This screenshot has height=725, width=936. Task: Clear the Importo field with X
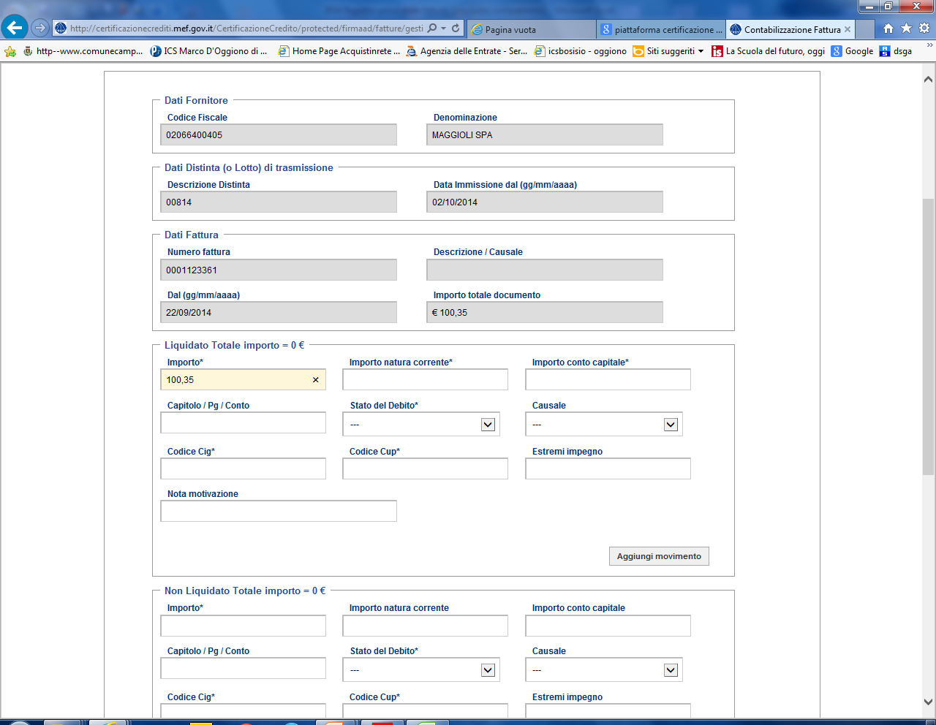316,380
